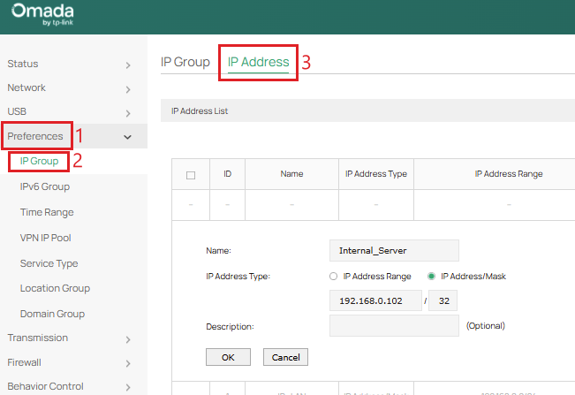Click the Omada by tp-link logo
This screenshot has width=575, height=395.
pos(42,15)
